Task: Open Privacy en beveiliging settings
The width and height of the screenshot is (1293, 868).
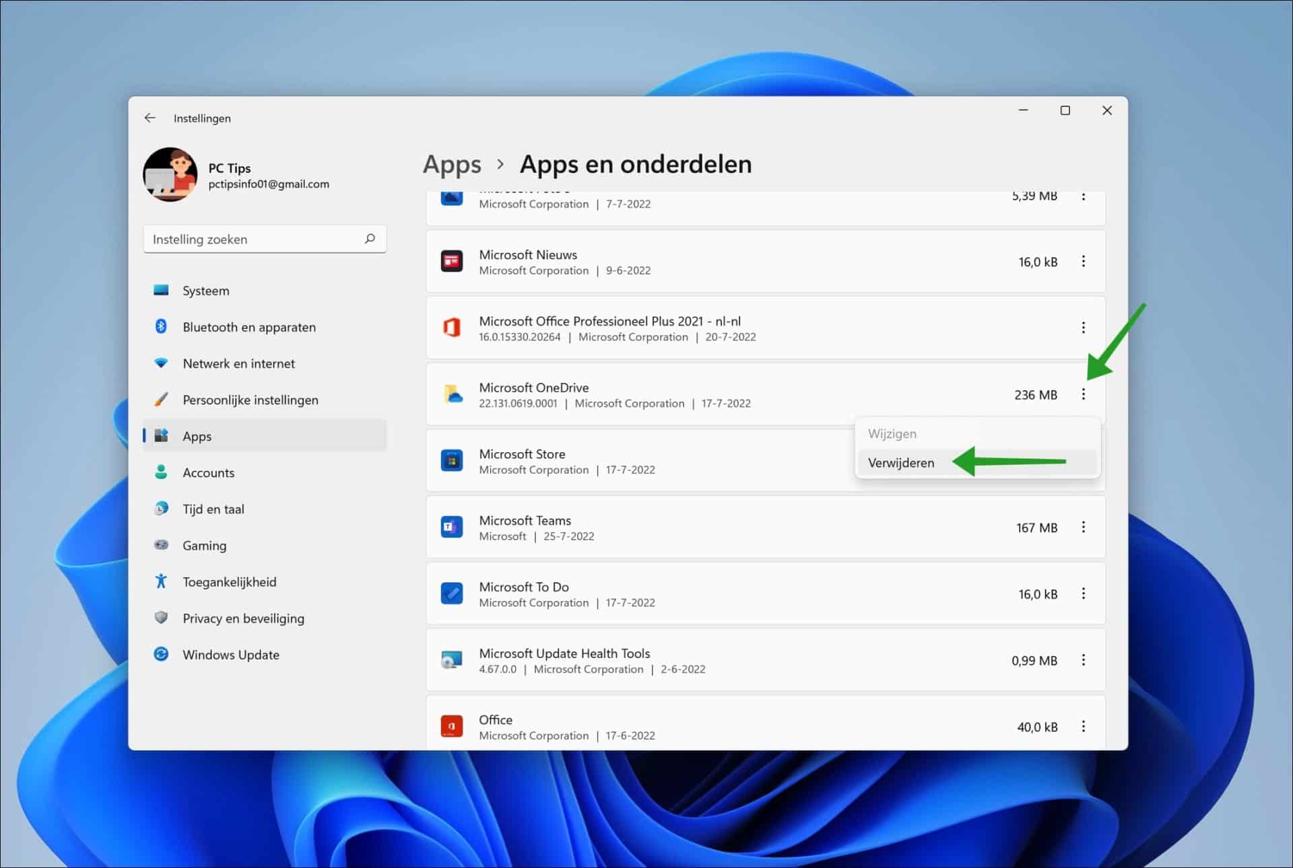Action: pos(243,618)
